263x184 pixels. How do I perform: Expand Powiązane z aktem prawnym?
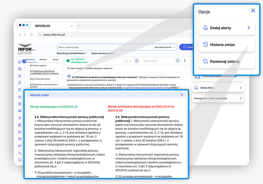pos(218,98)
